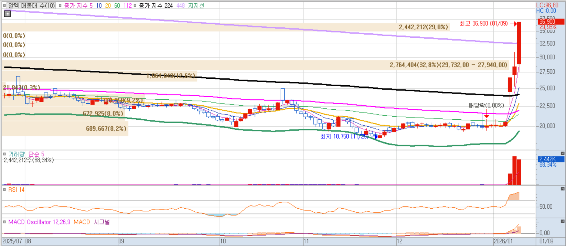This screenshot has width=566, height=246.
Task: Select the 지지선 support line label
Action: 196,5
